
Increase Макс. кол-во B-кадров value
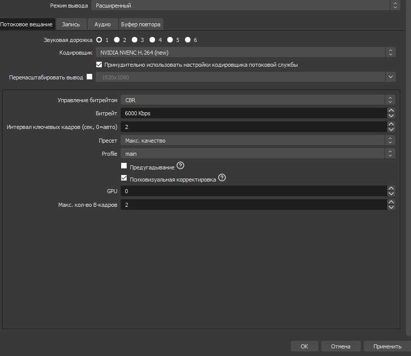coord(391,202)
